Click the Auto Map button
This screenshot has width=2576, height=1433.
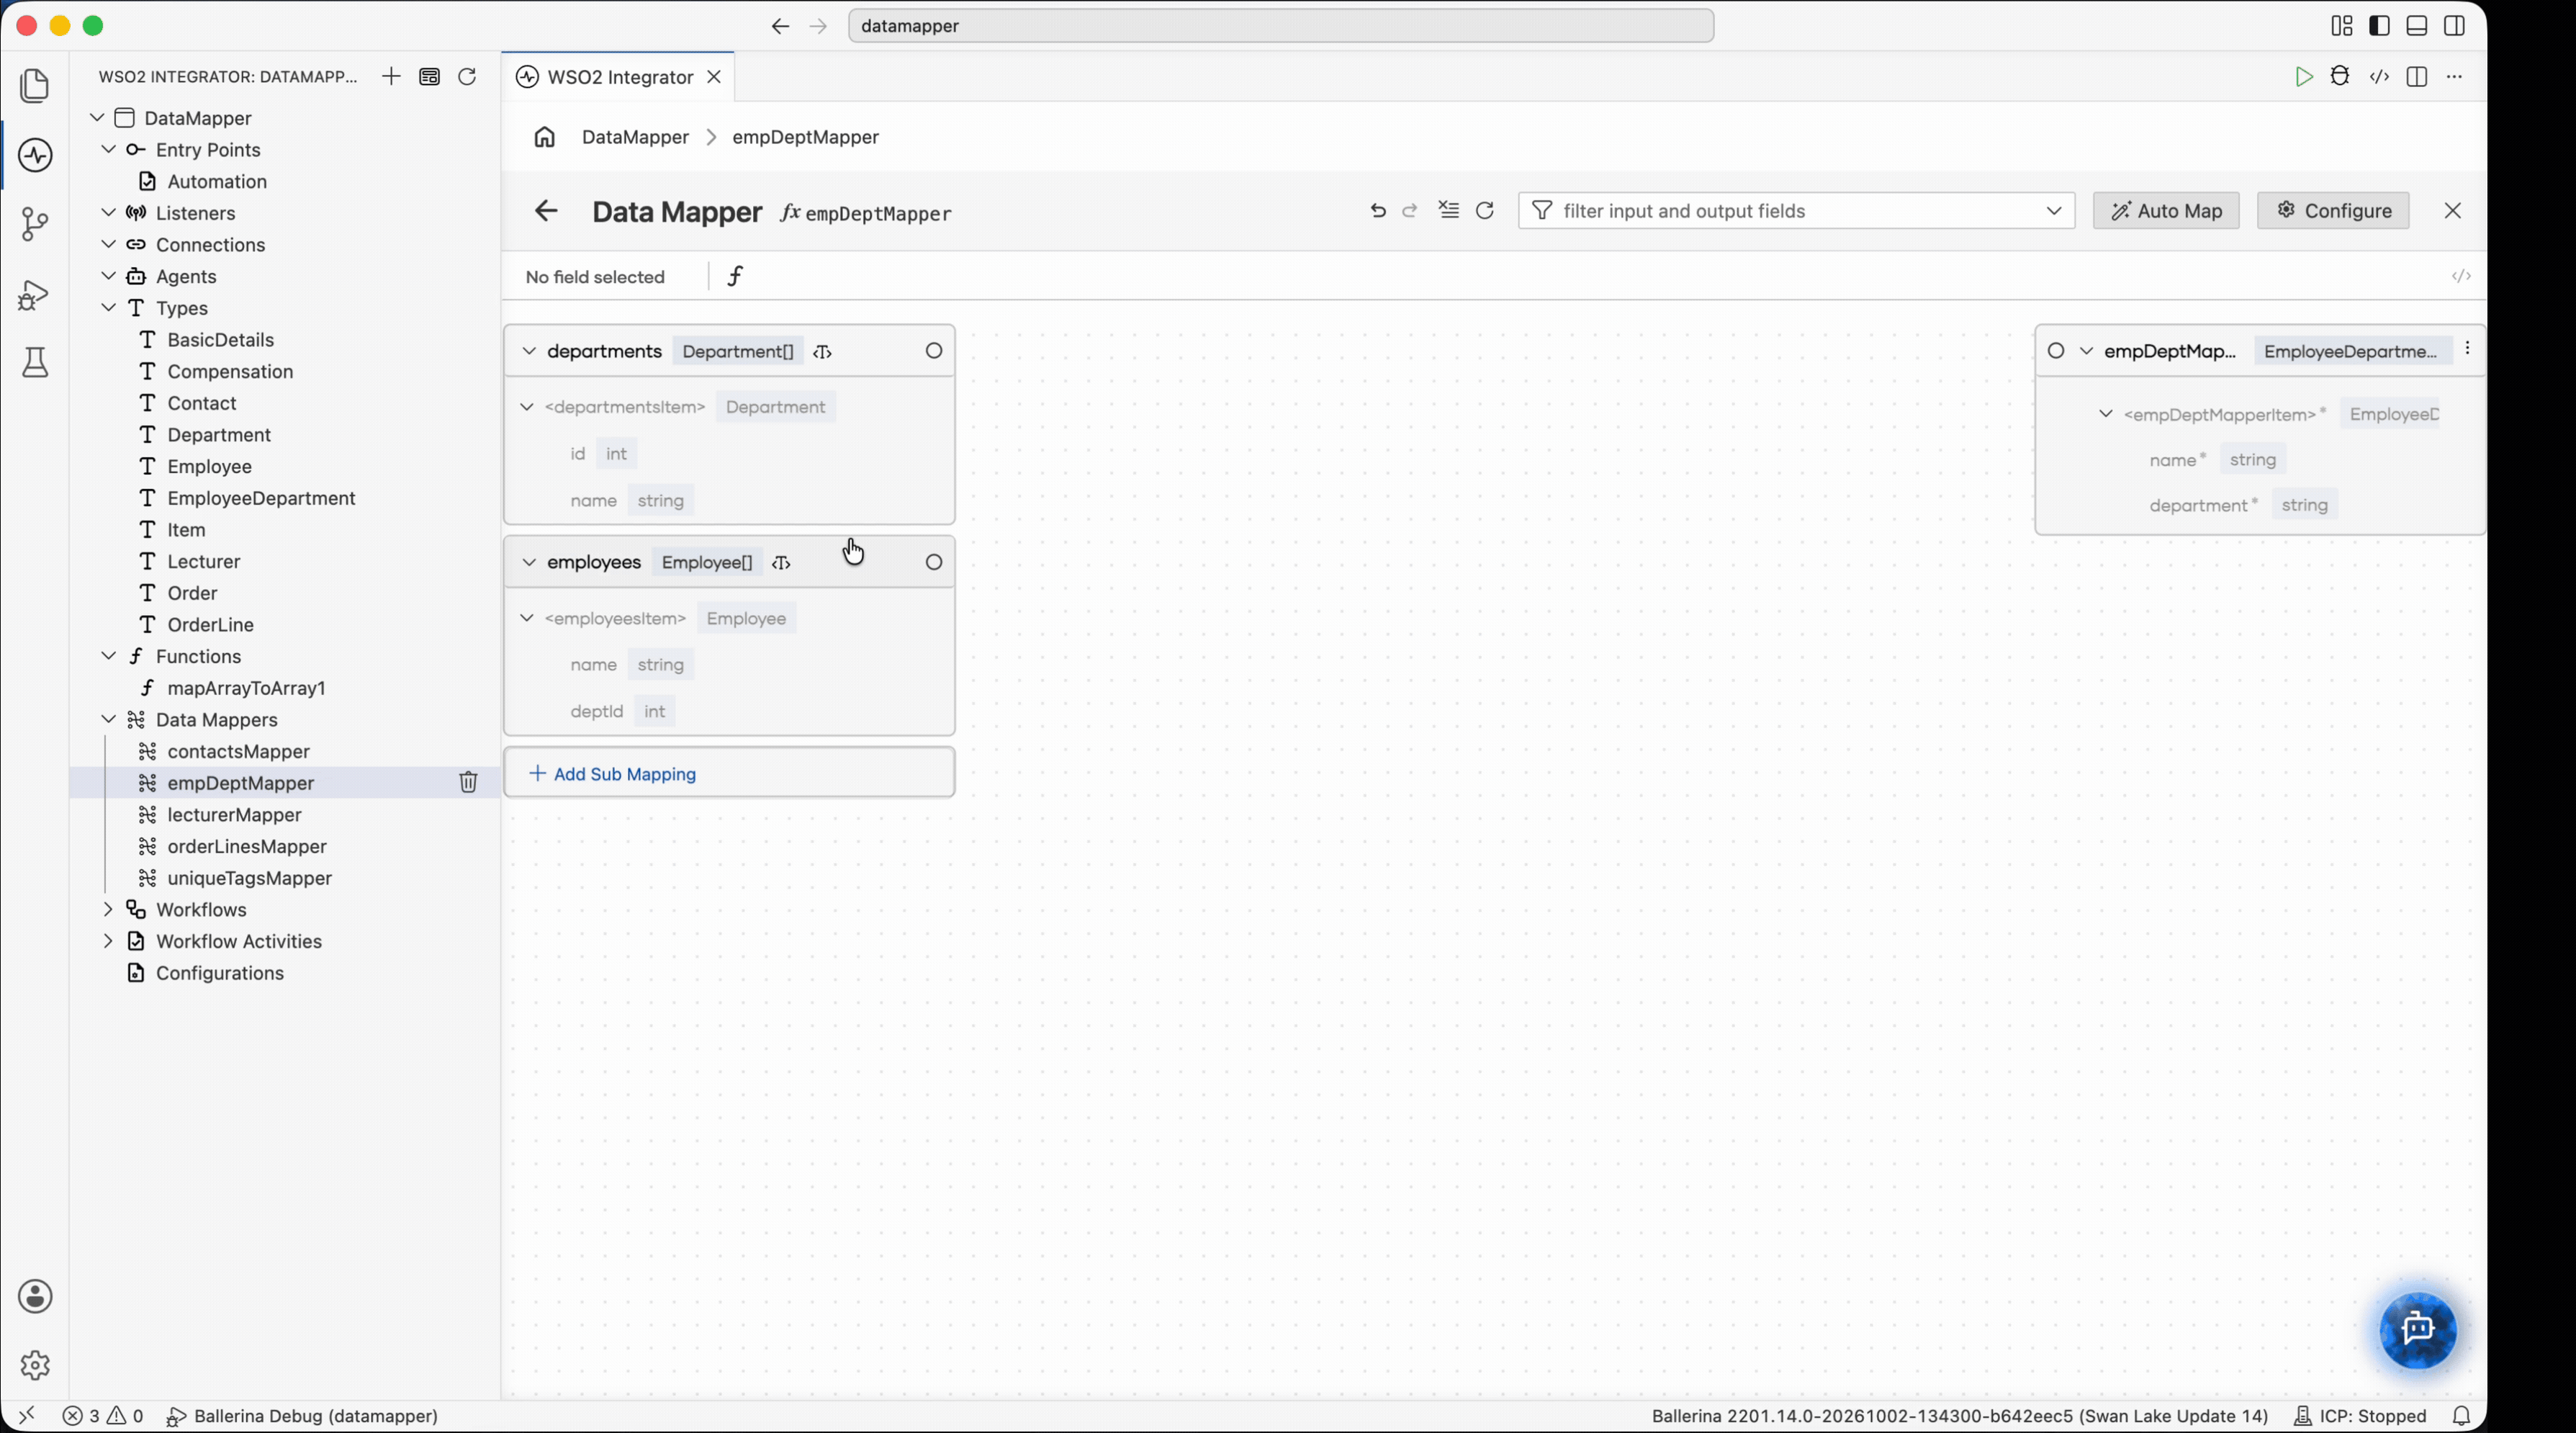click(2166, 211)
